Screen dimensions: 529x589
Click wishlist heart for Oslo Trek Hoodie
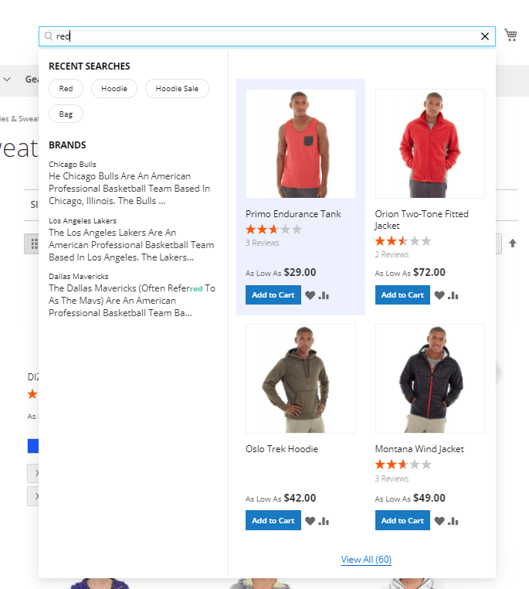pos(310,521)
